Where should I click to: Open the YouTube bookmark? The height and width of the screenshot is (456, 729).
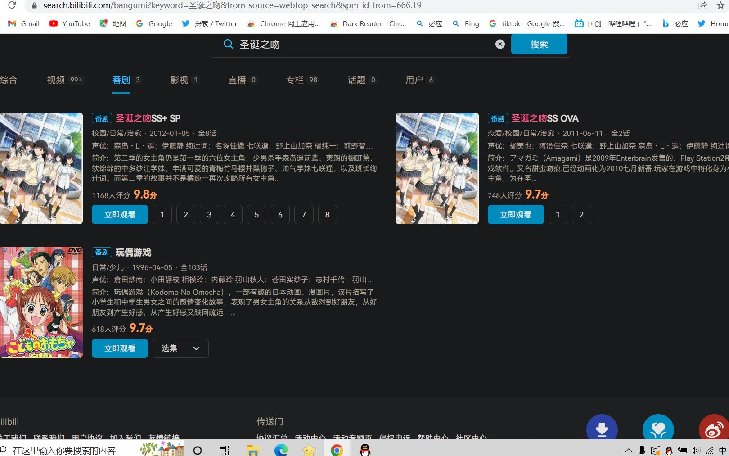pyautogui.click(x=69, y=23)
